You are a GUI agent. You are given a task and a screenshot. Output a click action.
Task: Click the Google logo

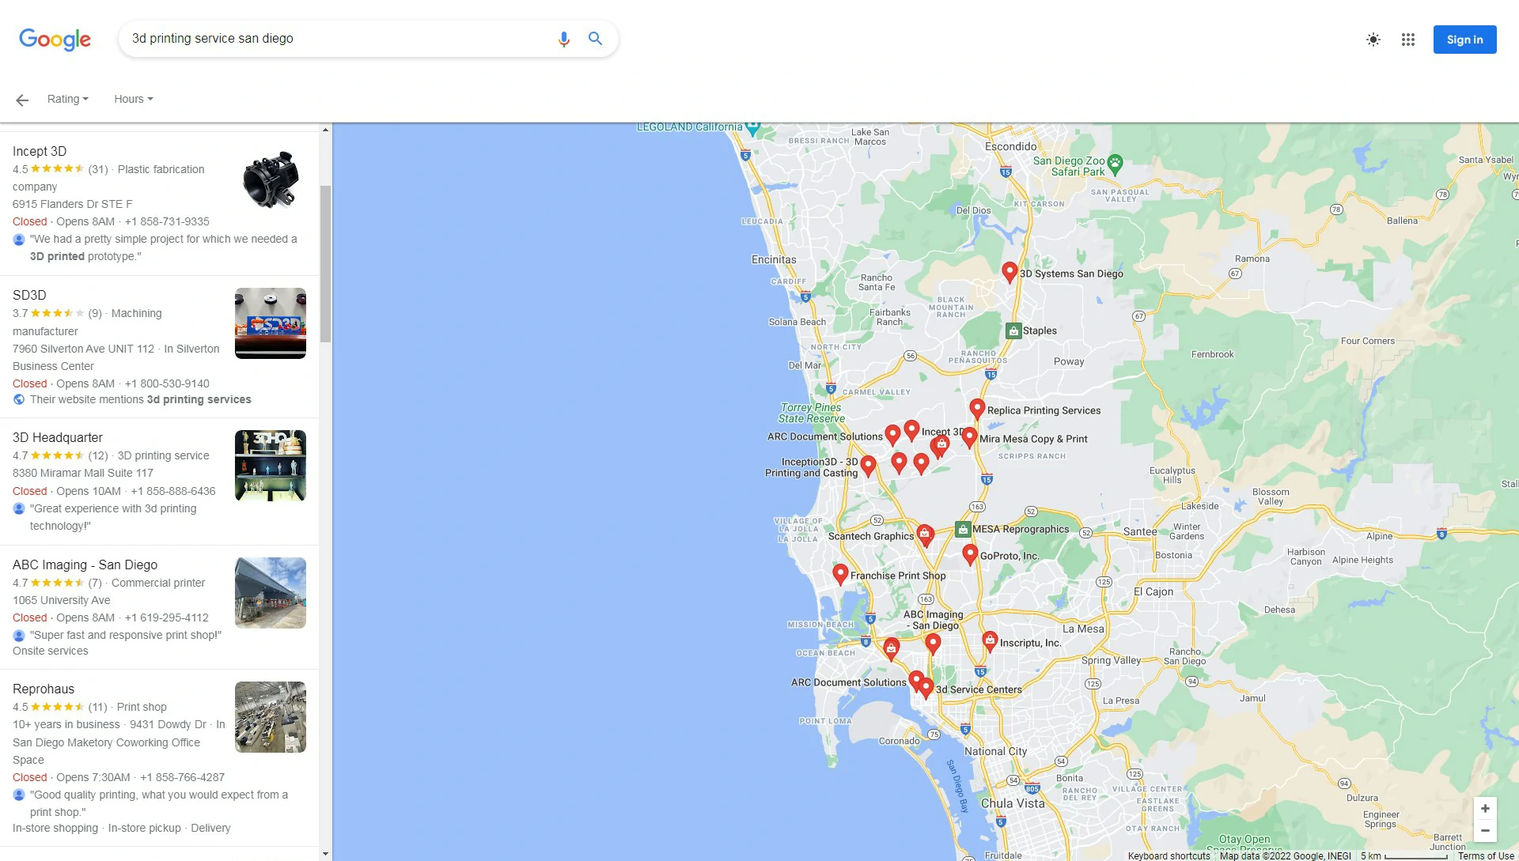pos(54,40)
